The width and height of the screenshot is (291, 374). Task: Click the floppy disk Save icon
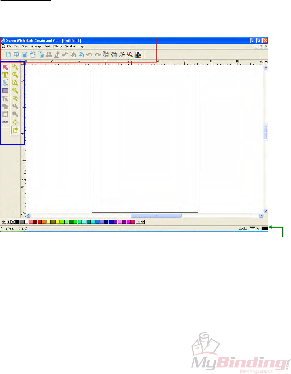pos(24,55)
